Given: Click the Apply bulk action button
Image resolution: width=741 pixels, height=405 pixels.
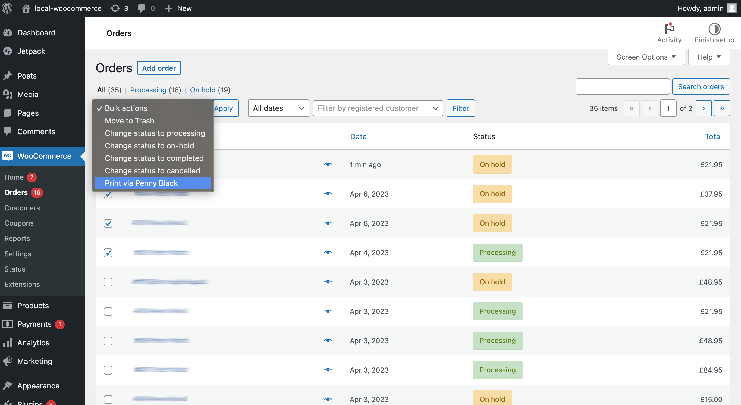Looking at the screenshot, I should [226, 108].
